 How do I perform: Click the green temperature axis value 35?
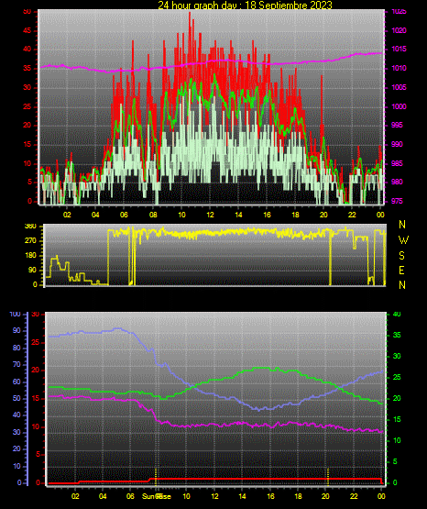click(x=397, y=336)
